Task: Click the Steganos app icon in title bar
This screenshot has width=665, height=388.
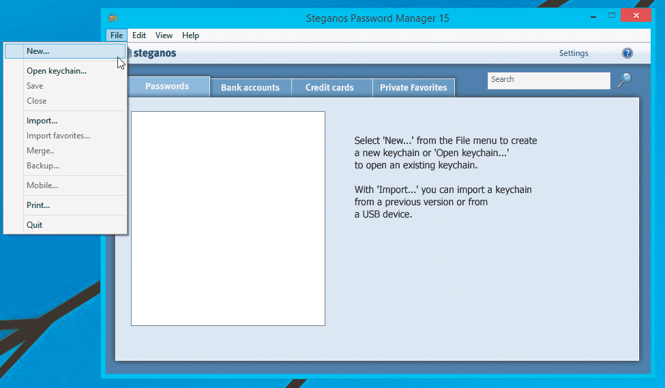Action: (113, 18)
